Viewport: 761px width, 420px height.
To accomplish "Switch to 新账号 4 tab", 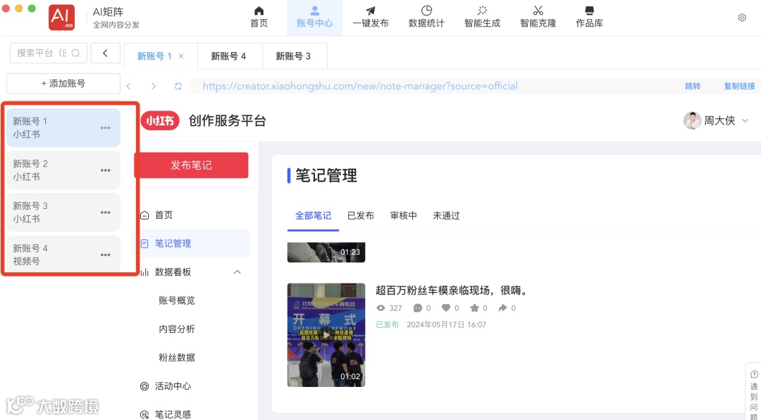I will point(230,56).
